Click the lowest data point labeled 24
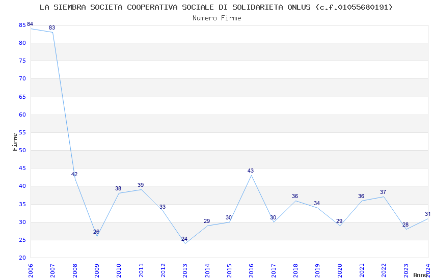 [x=185, y=243]
